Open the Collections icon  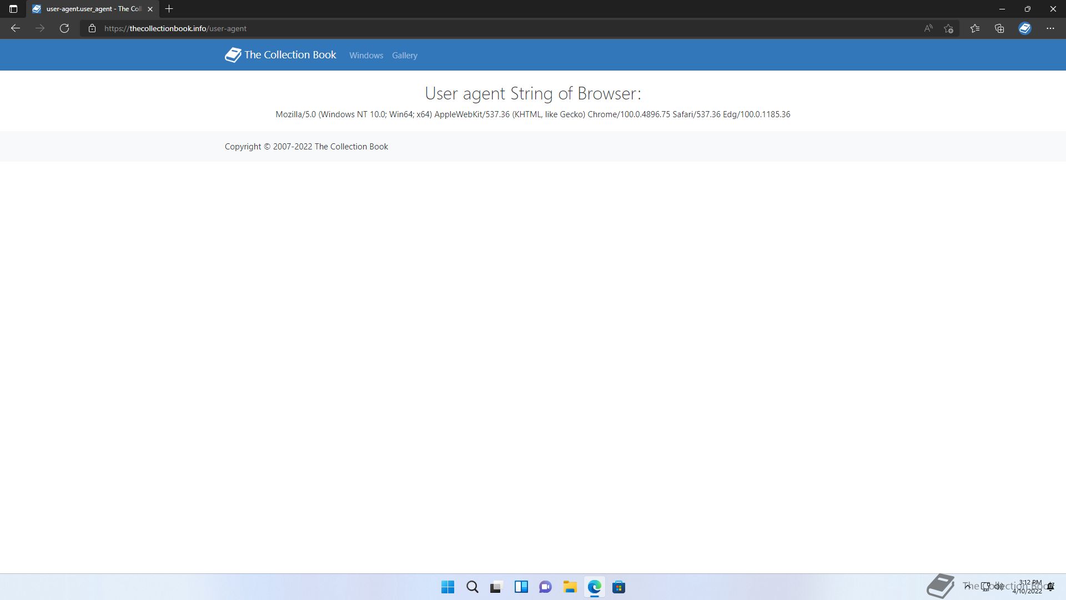click(999, 28)
